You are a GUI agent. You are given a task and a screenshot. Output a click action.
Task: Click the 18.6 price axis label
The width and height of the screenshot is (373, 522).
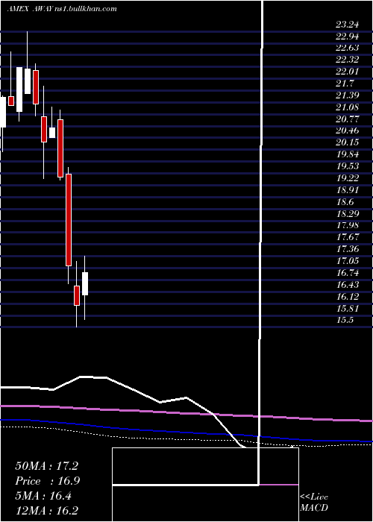click(x=345, y=202)
